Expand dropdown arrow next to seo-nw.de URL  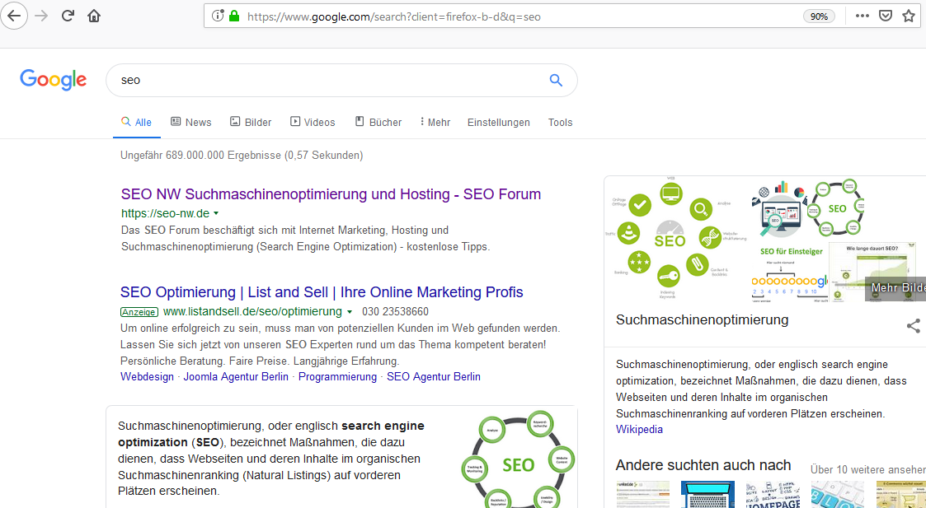[216, 213]
